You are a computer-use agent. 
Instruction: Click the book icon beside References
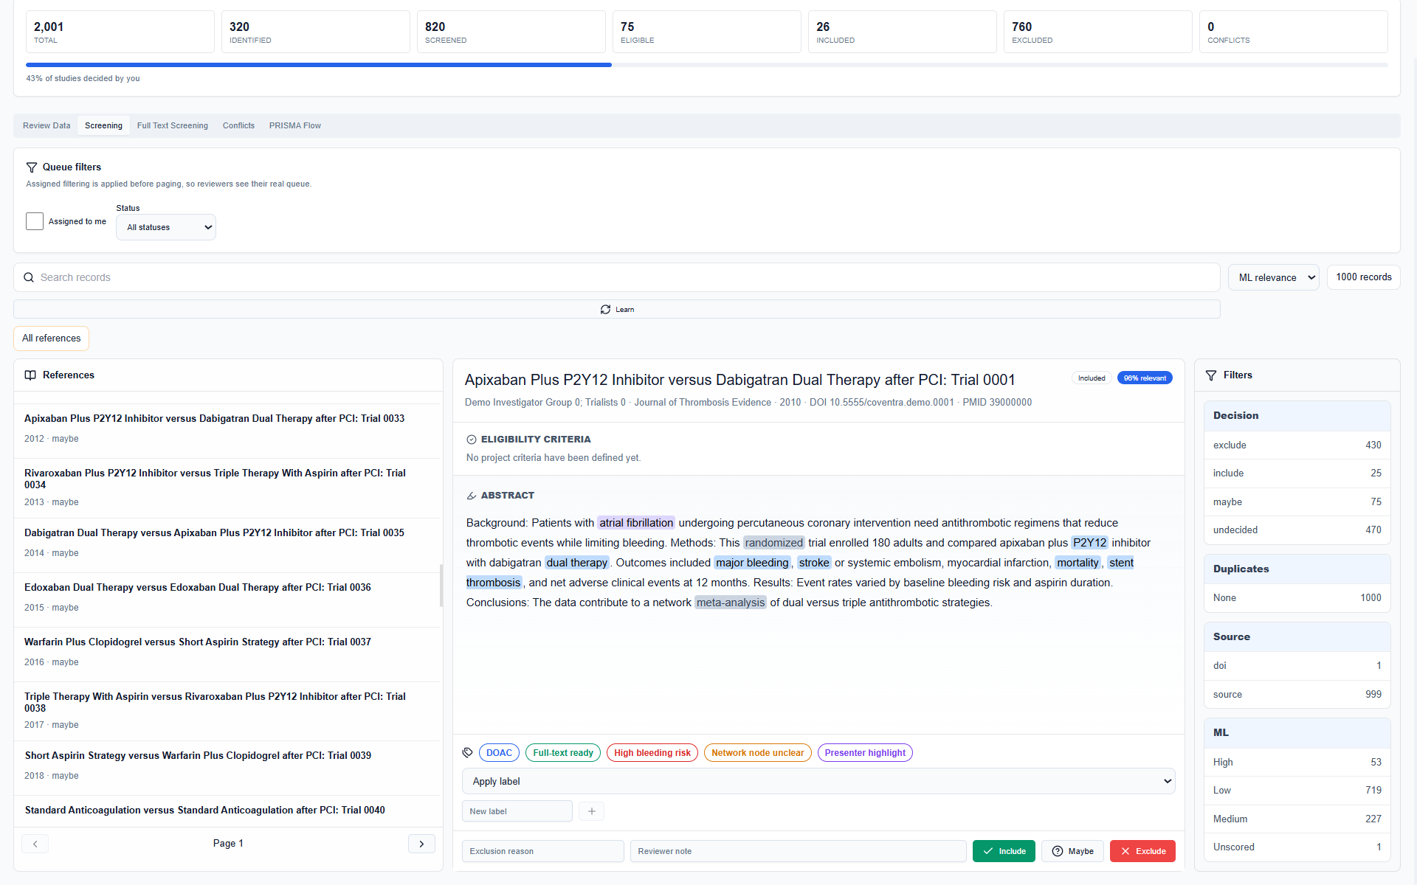click(x=30, y=375)
